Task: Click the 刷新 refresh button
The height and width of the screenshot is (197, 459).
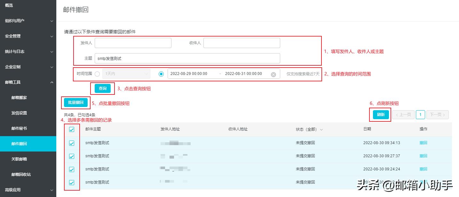Action: [381, 115]
